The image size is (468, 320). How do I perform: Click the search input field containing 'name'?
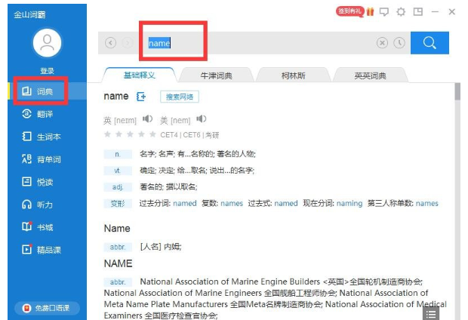(257, 43)
